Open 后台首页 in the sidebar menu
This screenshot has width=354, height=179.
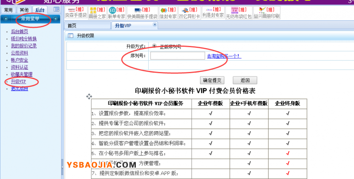19,31
